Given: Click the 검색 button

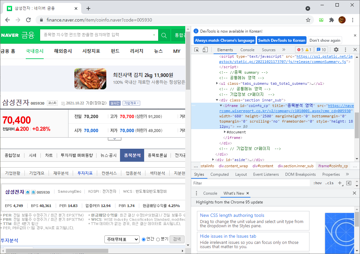Looking at the screenshot, I should pyautogui.click(x=177, y=239).
